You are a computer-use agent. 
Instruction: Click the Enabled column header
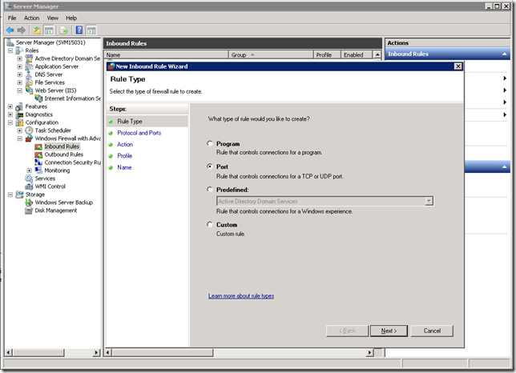coord(357,55)
